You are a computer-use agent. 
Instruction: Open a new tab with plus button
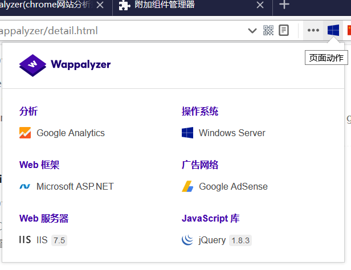[x=284, y=5]
